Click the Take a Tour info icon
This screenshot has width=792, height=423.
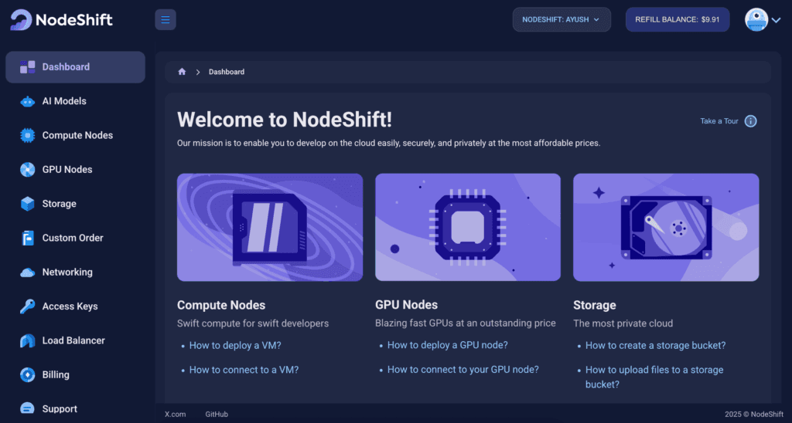coord(750,121)
